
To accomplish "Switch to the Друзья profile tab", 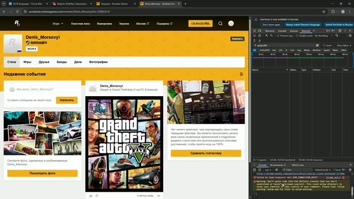I will point(44,62).
